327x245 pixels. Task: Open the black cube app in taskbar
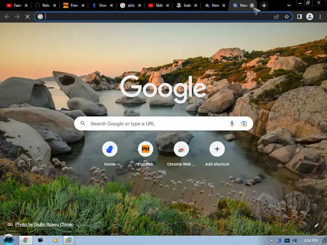coord(41,240)
